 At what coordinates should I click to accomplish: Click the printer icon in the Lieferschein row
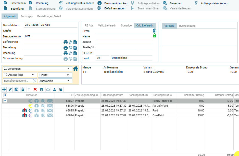pyautogui.click(x=66, y=42)
